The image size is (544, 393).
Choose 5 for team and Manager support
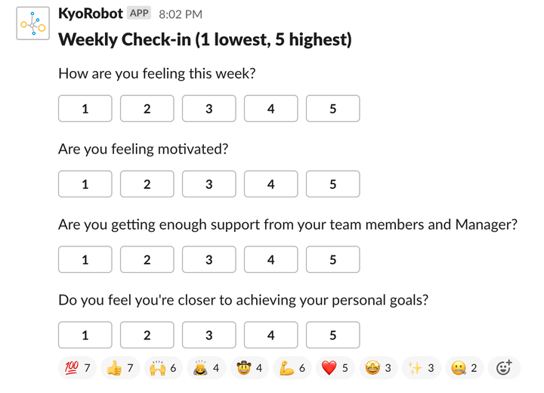point(332,260)
